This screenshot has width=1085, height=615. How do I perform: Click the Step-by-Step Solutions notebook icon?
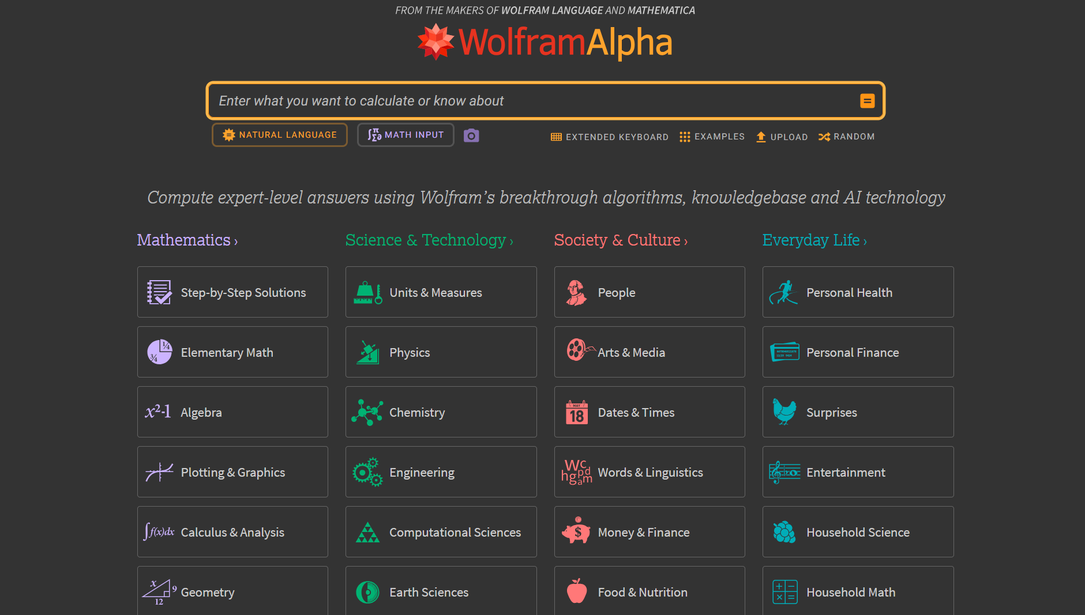[159, 292]
